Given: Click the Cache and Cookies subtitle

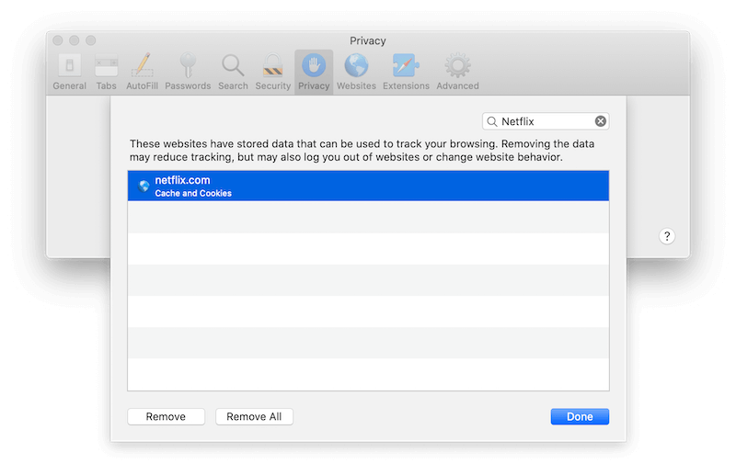Looking at the screenshot, I should coord(193,193).
